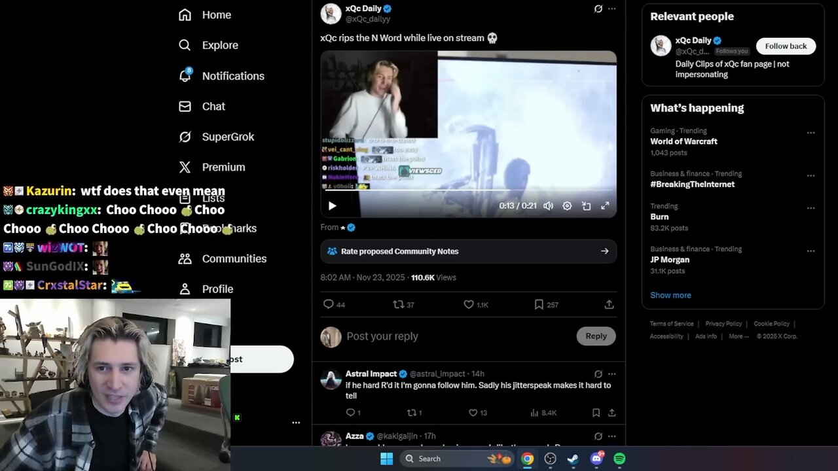The image size is (838, 471).
Task: Open Google Chrome from the taskbar
Action: [x=527, y=459]
